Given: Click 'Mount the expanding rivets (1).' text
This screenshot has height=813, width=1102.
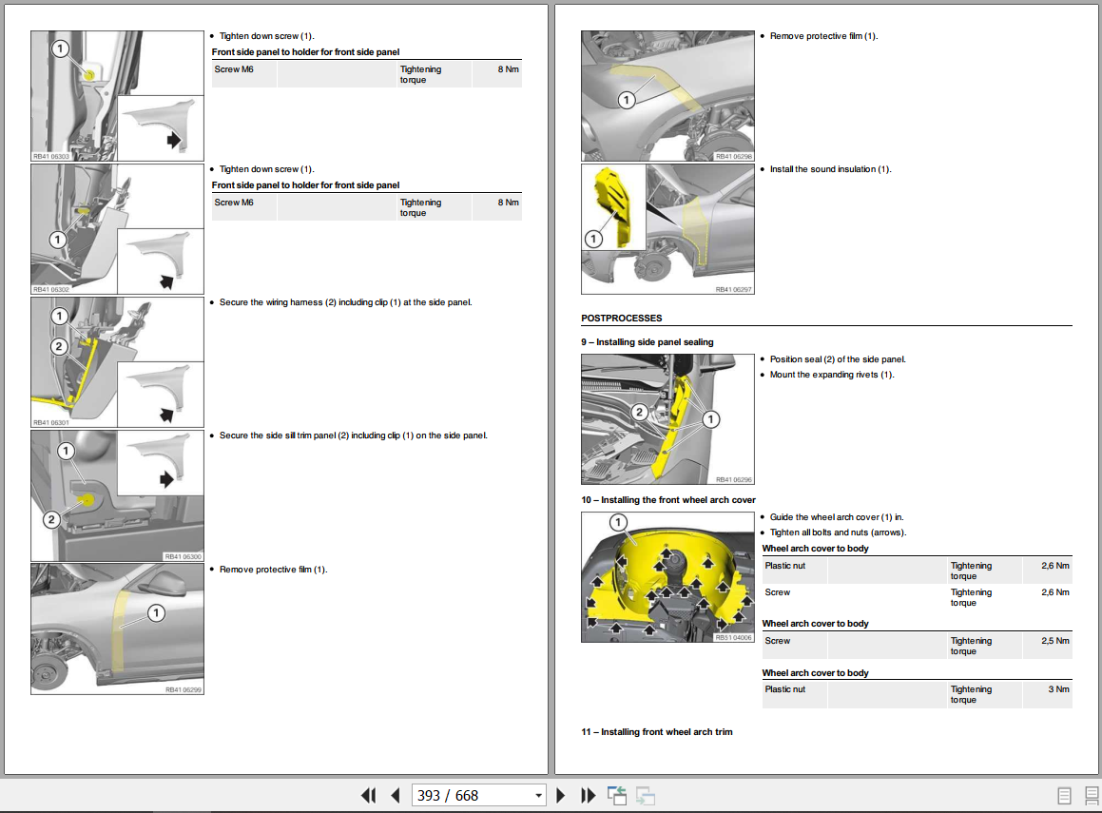Looking at the screenshot, I should pos(831,375).
